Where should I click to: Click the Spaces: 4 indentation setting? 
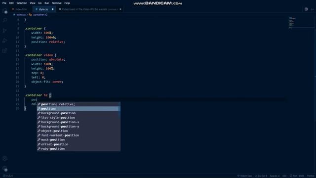point(275,176)
